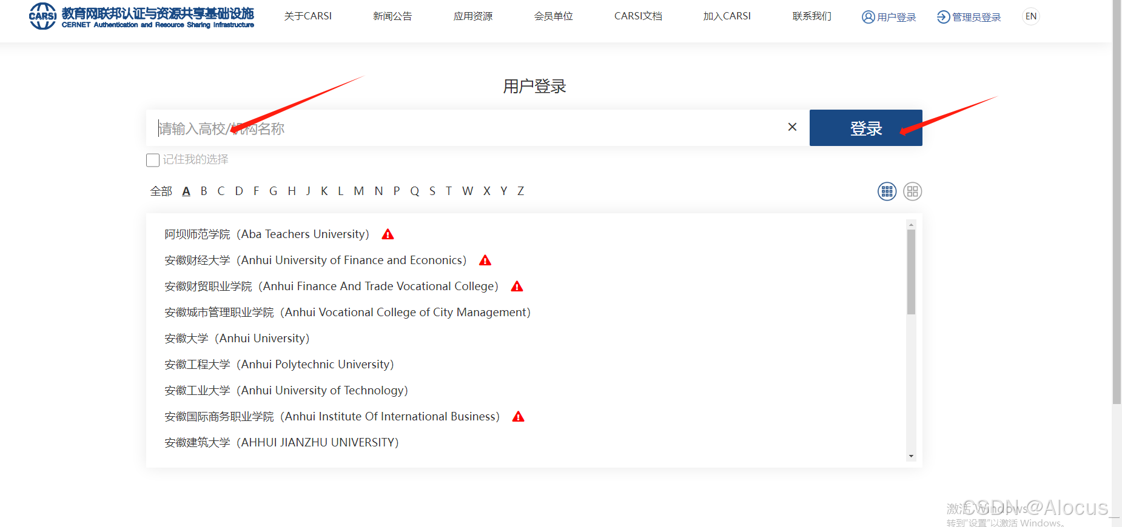Open the 关于CARSI menu
This screenshot has height=527, width=1122.
[308, 16]
